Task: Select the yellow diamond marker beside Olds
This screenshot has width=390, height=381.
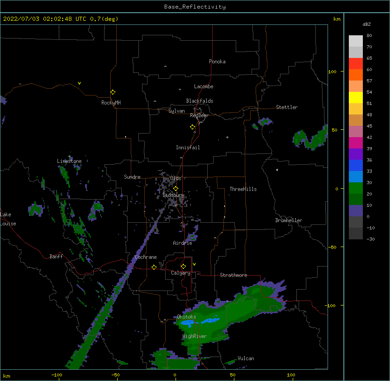Action: tap(176, 189)
